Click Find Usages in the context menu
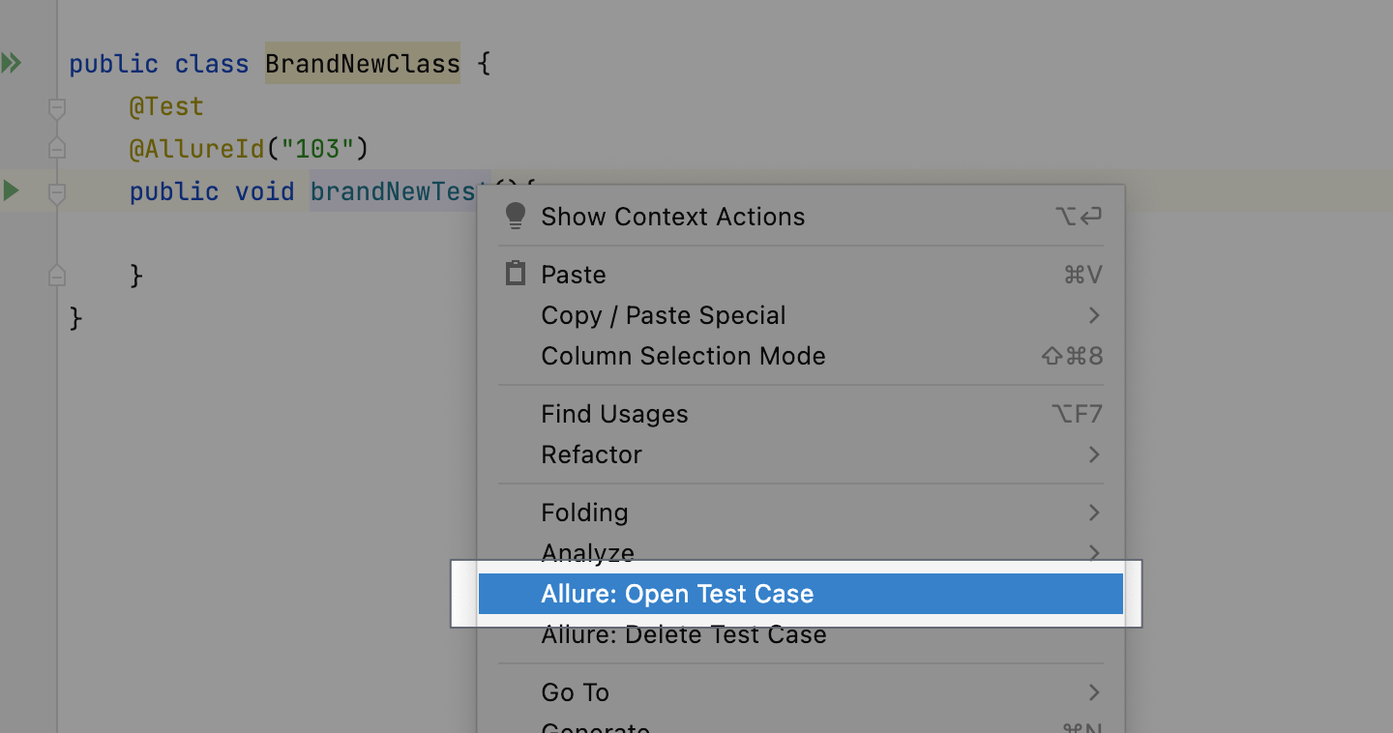 [614, 413]
